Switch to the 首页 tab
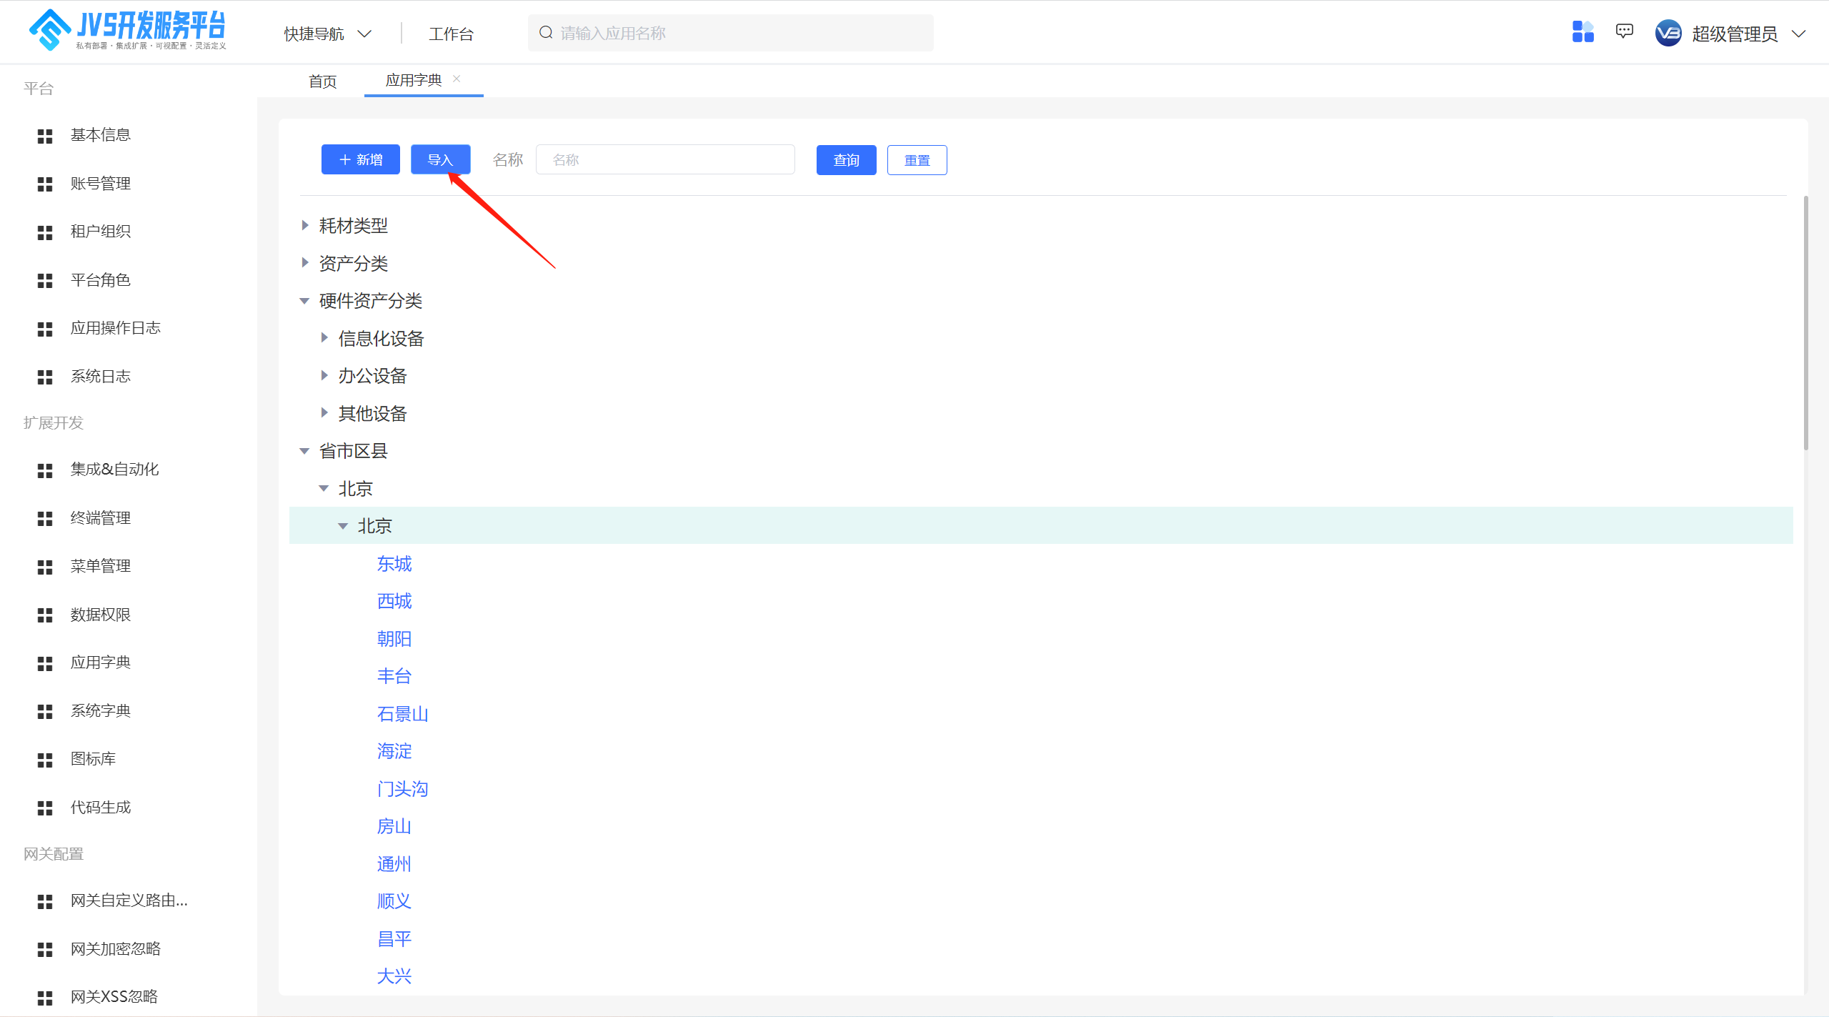Screen dimensions: 1829x1017 pos(322,81)
